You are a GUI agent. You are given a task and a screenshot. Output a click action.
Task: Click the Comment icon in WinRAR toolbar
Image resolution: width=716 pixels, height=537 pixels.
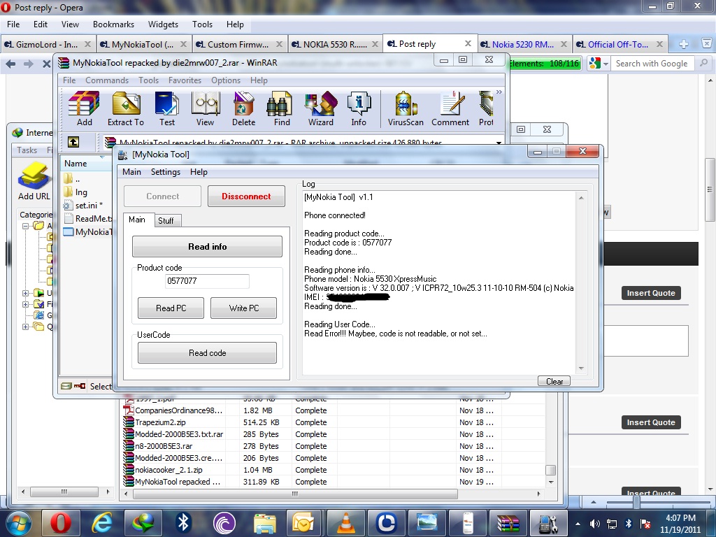click(x=450, y=108)
